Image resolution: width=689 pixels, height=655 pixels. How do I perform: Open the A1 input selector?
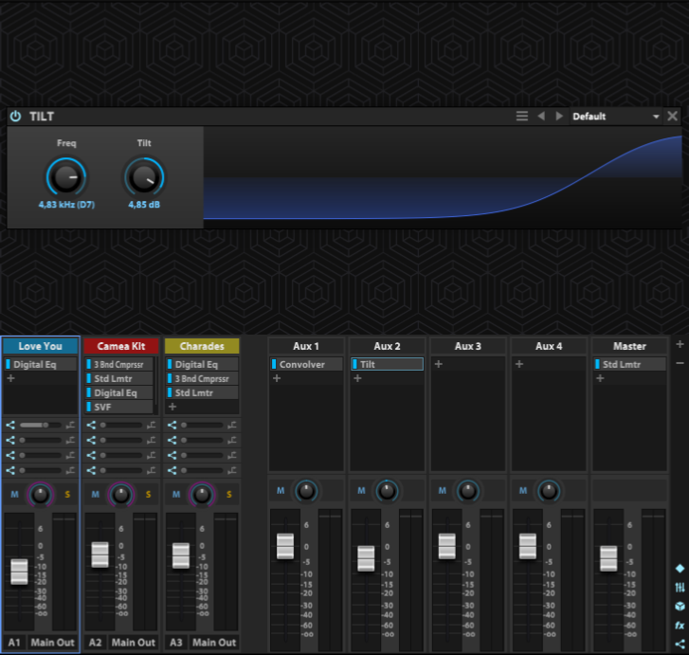[x=14, y=643]
